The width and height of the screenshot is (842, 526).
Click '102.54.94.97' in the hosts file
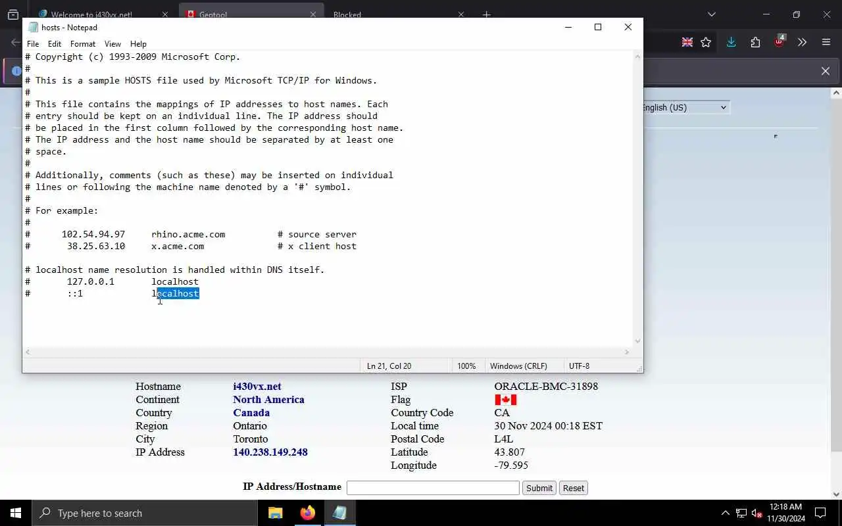pyautogui.click(x=93, y=234)
